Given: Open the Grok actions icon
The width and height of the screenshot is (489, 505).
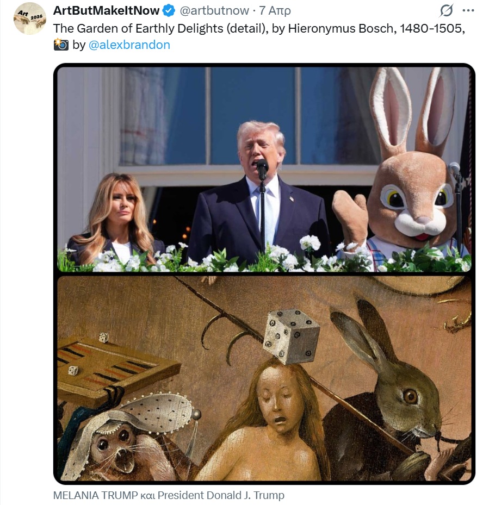Looking at the screenshot, I should point(447,10).
